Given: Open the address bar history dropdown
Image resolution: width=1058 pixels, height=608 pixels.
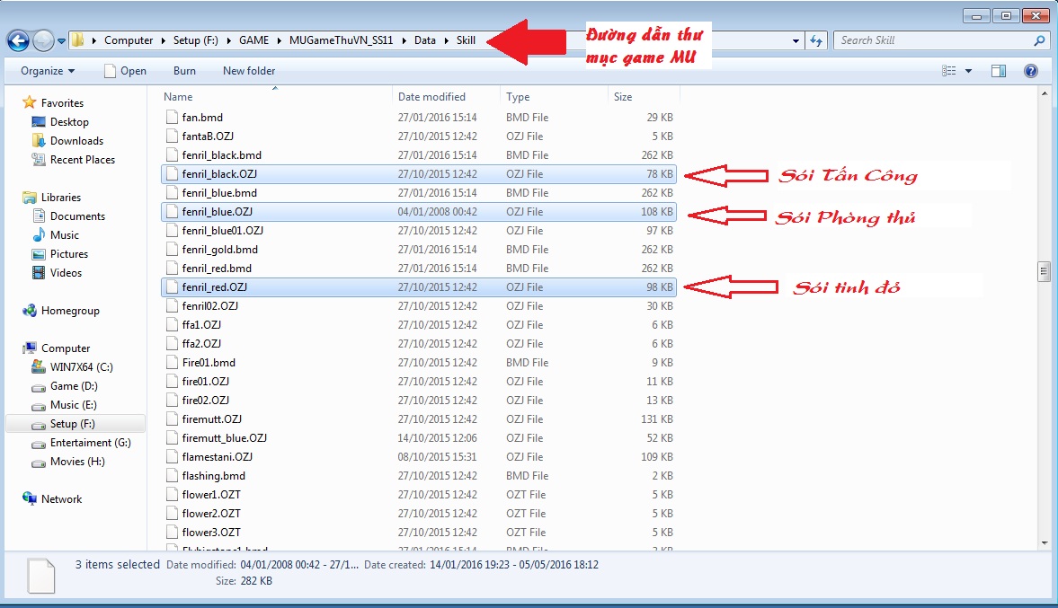Looking at the screenshot, I should (x=796, y=40).
